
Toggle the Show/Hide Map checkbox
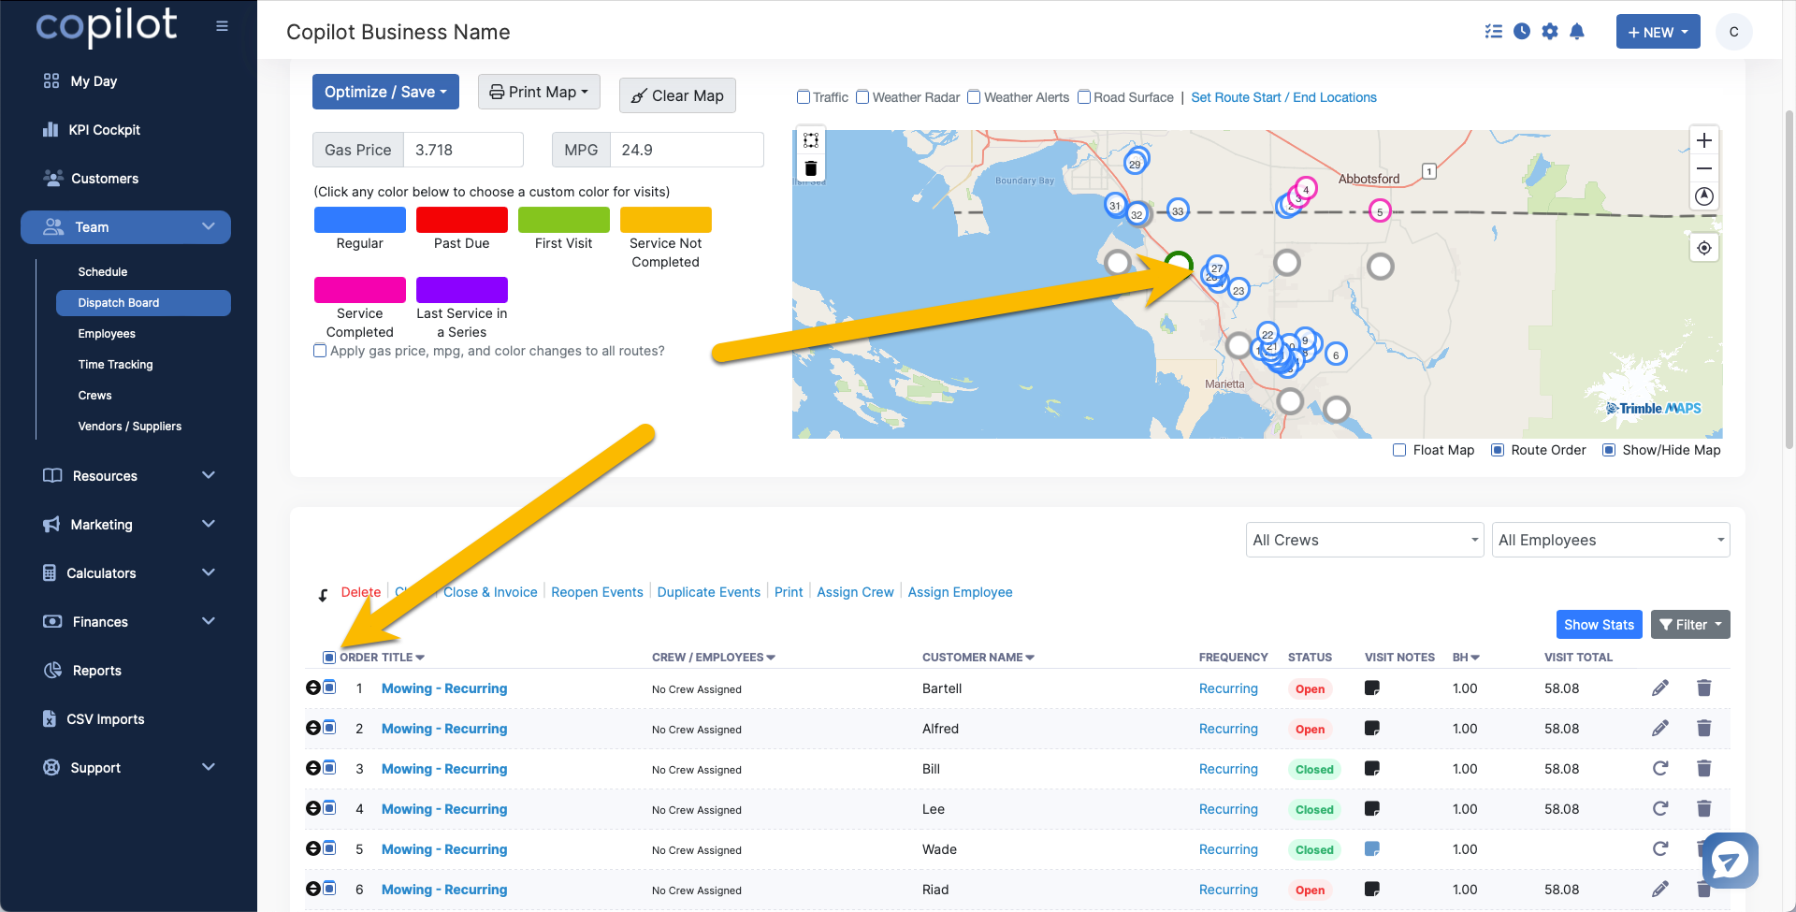(1609, 450)
